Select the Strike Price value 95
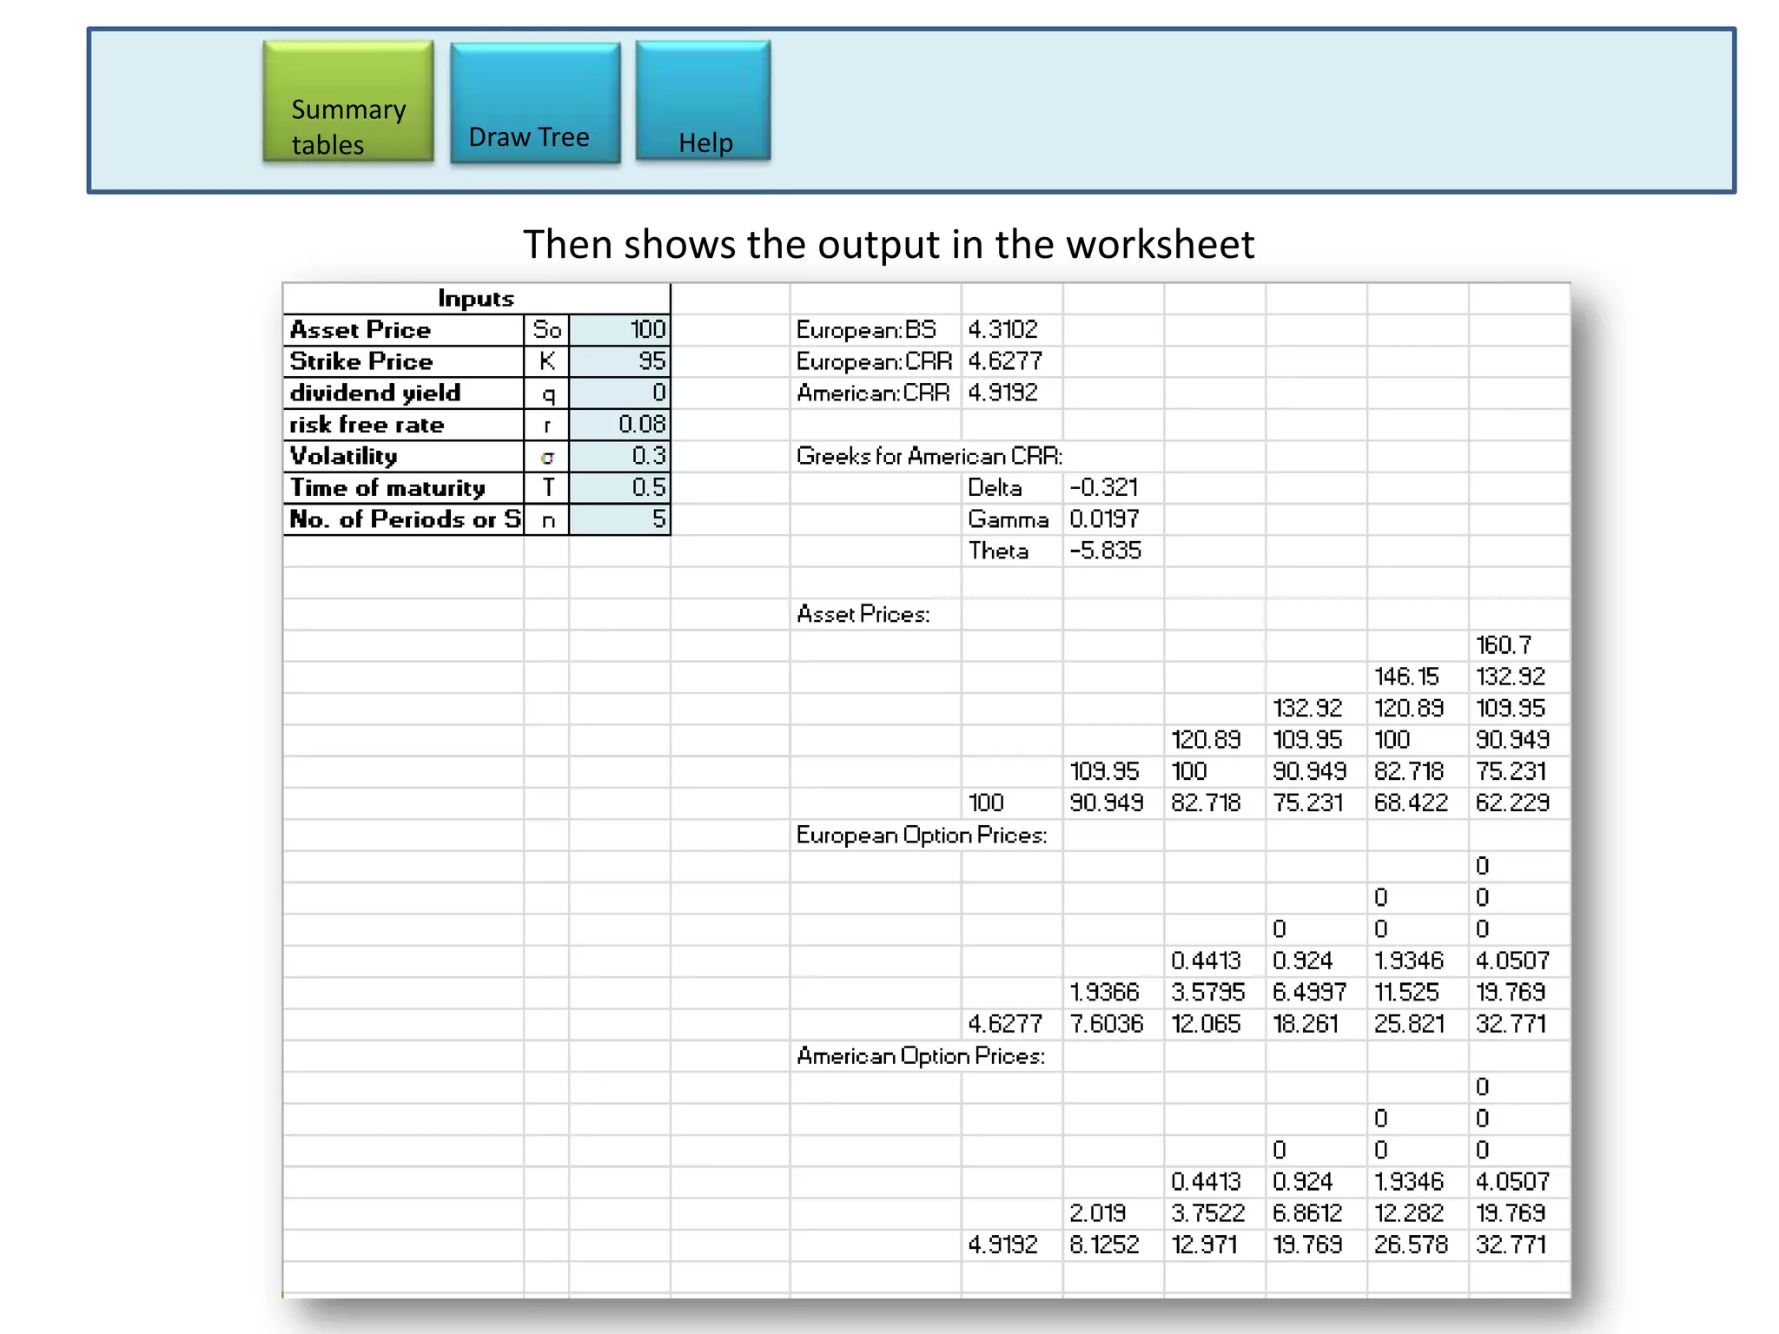Image resolution: width=1779 pixels, height=1334 pixels. coord(620,361)
